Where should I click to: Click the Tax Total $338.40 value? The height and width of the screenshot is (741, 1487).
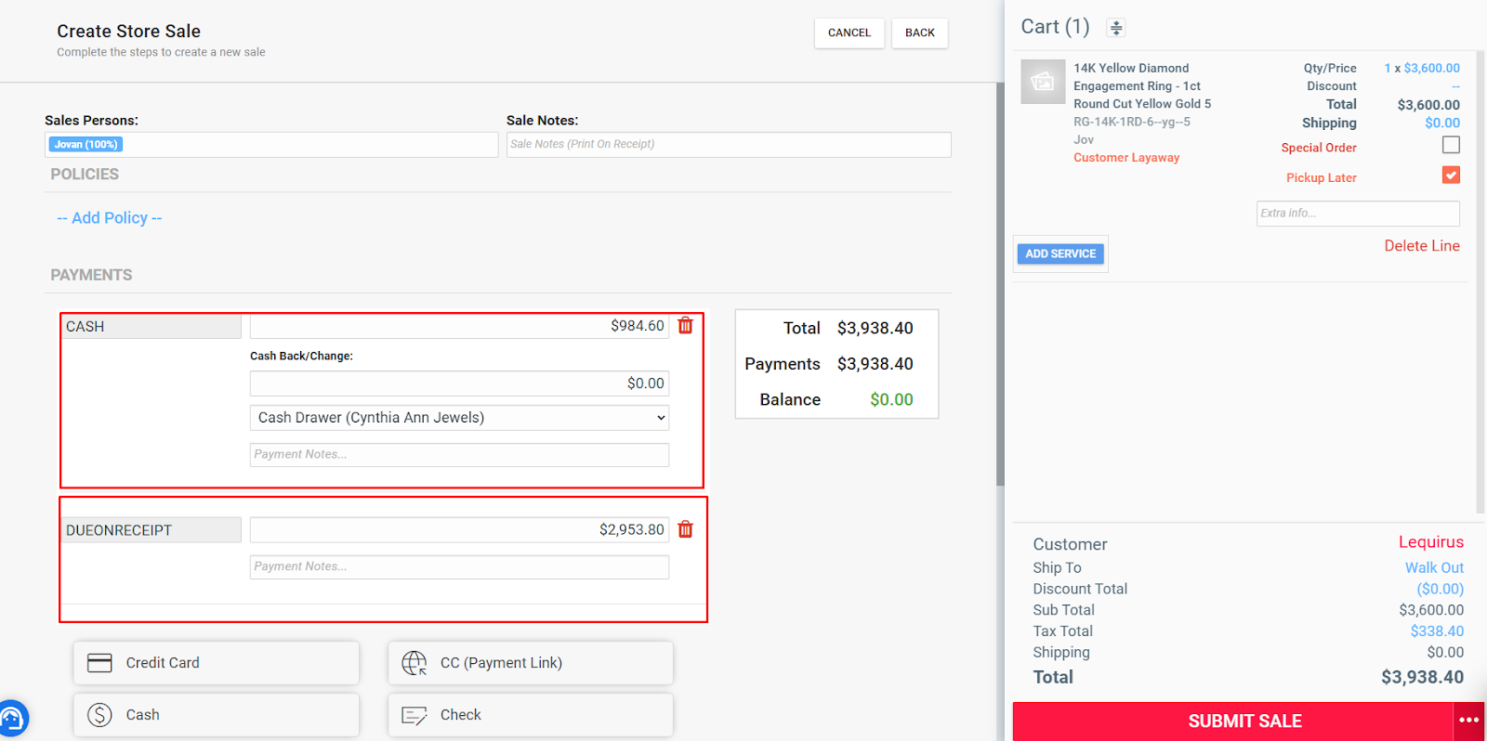point(1437,631)
